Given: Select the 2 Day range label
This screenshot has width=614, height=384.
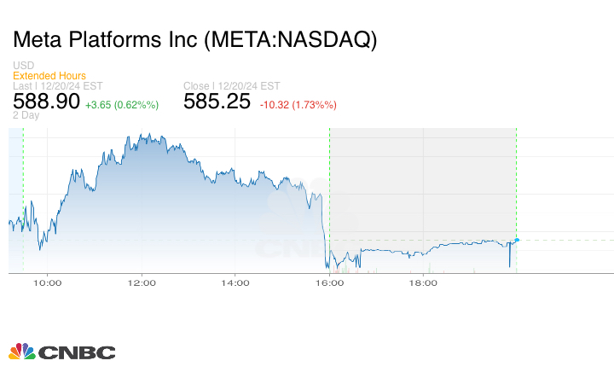Looking at the screenshot, I should [26, 115].
